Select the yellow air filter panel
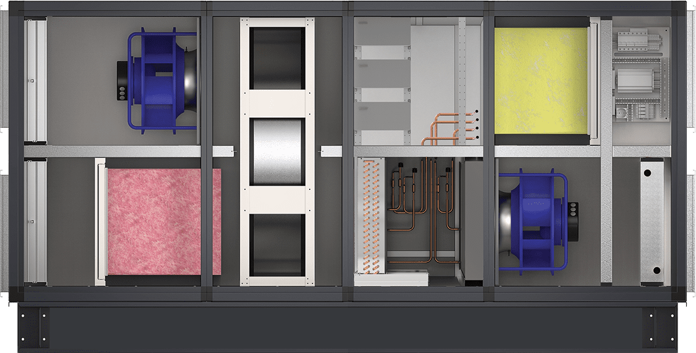Image resolution: width=696 pixels, height=353 pixels. pos(541,79)
